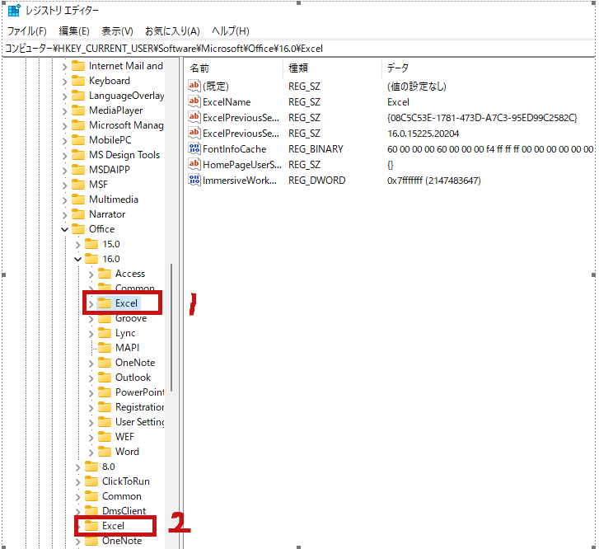Viewport: 599px width, 549px height.
Task: Click the ExcelName string value icon
Action: pyautogui.click(x=194, y=101)
